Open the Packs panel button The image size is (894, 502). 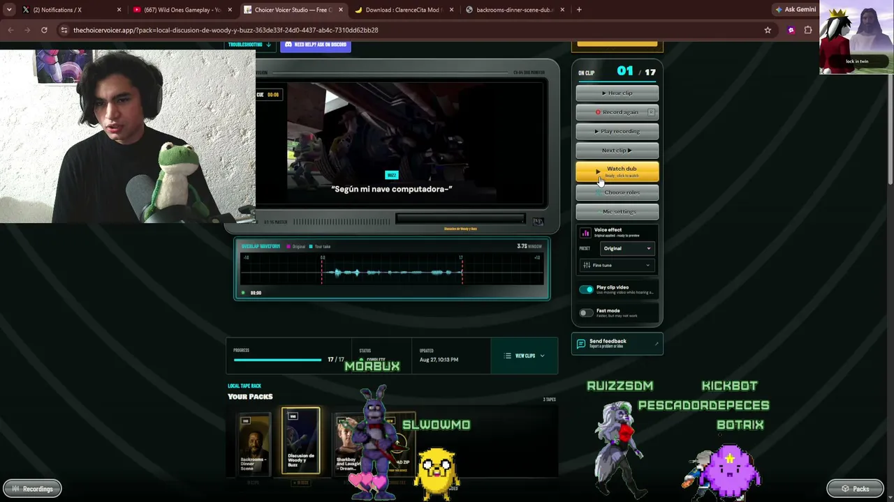click(856, 489)
